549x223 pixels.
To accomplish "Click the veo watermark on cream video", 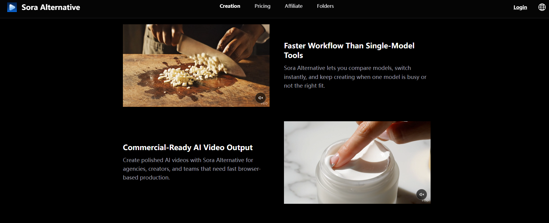I will point(425,200).
